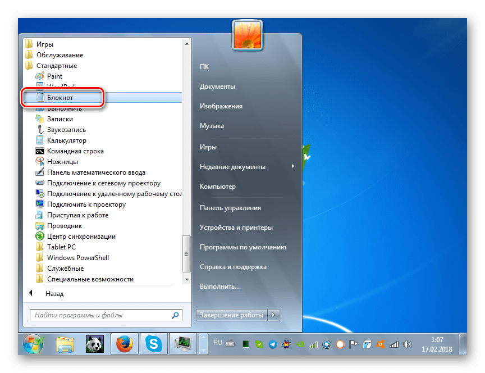
Task: Open the monitor-graph app on taskbar
Action: point(183,344)
